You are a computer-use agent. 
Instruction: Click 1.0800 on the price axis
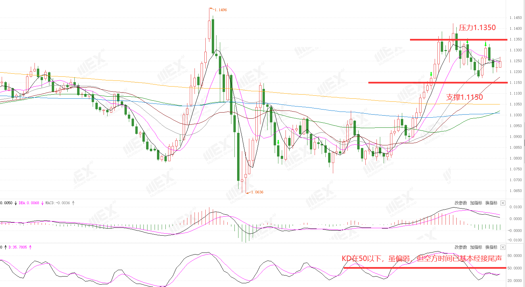pos(516,159)
